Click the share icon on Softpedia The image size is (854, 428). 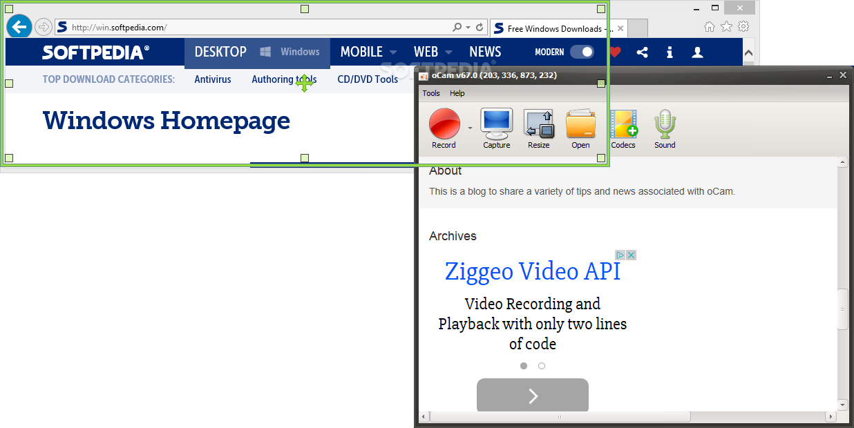click(x=642, y=52)
